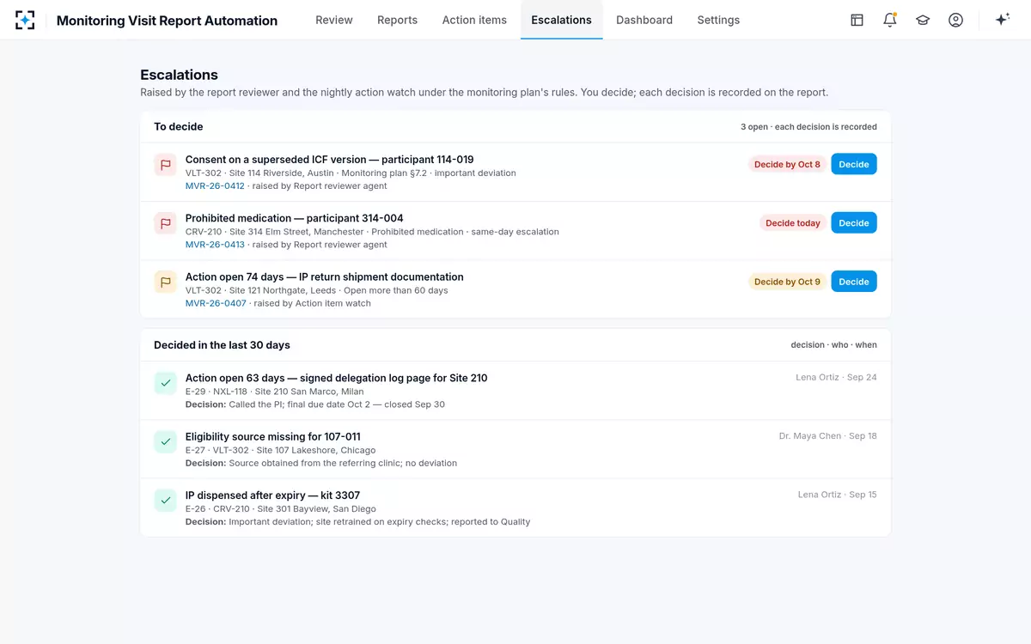Open the Settings tab
The width and height of the screenshot is (1031, 644).
point(718,20)
